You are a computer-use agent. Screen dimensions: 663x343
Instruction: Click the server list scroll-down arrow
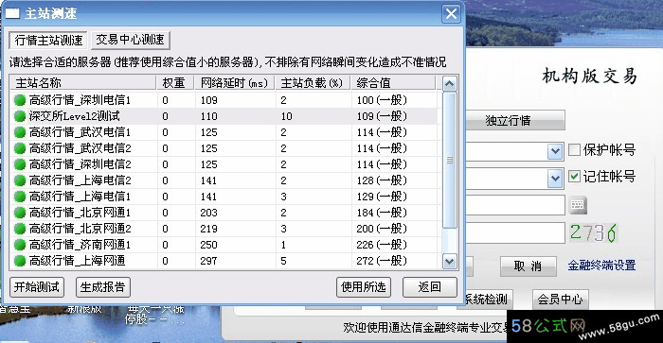(449, 262)
